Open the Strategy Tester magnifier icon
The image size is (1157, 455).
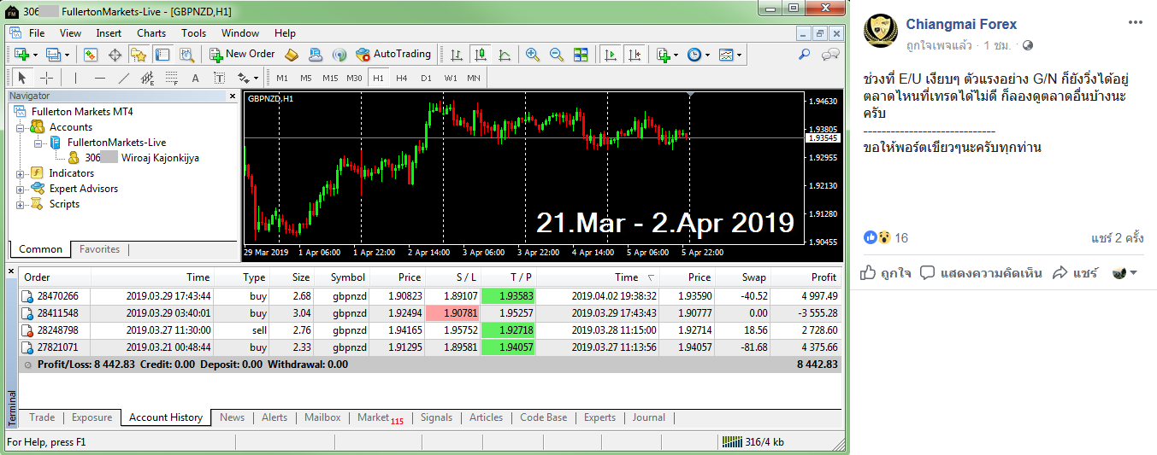pos(186,55)
